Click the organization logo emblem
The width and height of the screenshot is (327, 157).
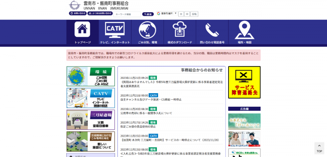coord(75,5)
